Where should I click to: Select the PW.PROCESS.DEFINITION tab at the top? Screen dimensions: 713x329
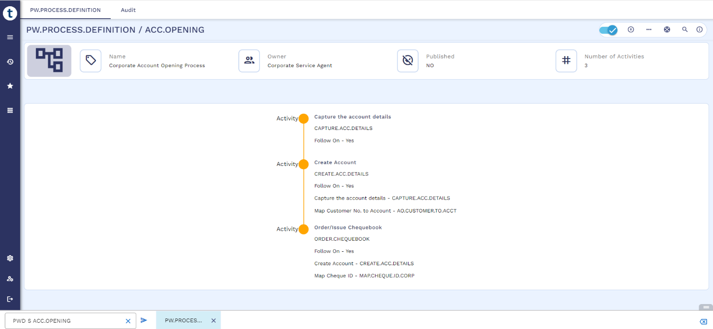(x=65, y=10)
